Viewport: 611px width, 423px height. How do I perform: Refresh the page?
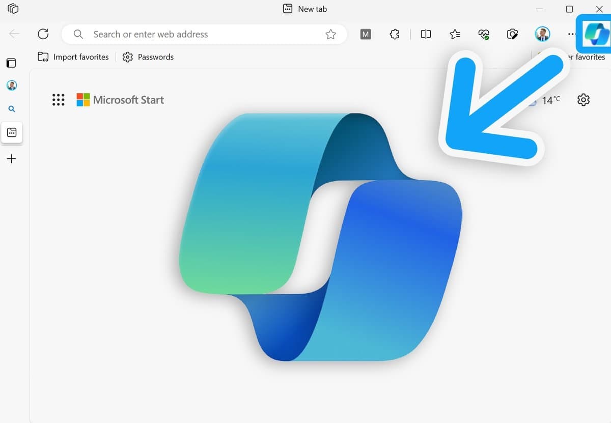(43, 34)
